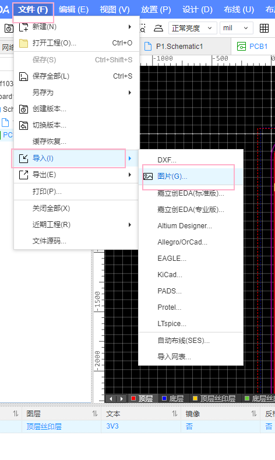Click the 导入 import icon

[x=23, y=158]
